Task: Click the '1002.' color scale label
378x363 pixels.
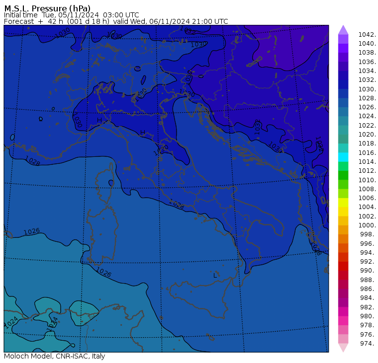Action: click(x=367, y=217)
